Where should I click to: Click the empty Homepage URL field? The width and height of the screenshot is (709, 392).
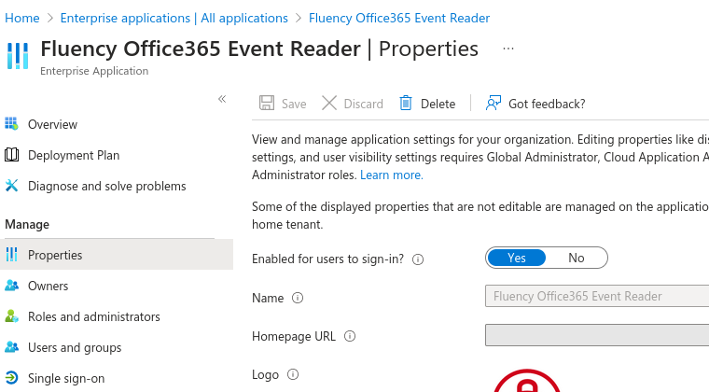click(597, 335)
